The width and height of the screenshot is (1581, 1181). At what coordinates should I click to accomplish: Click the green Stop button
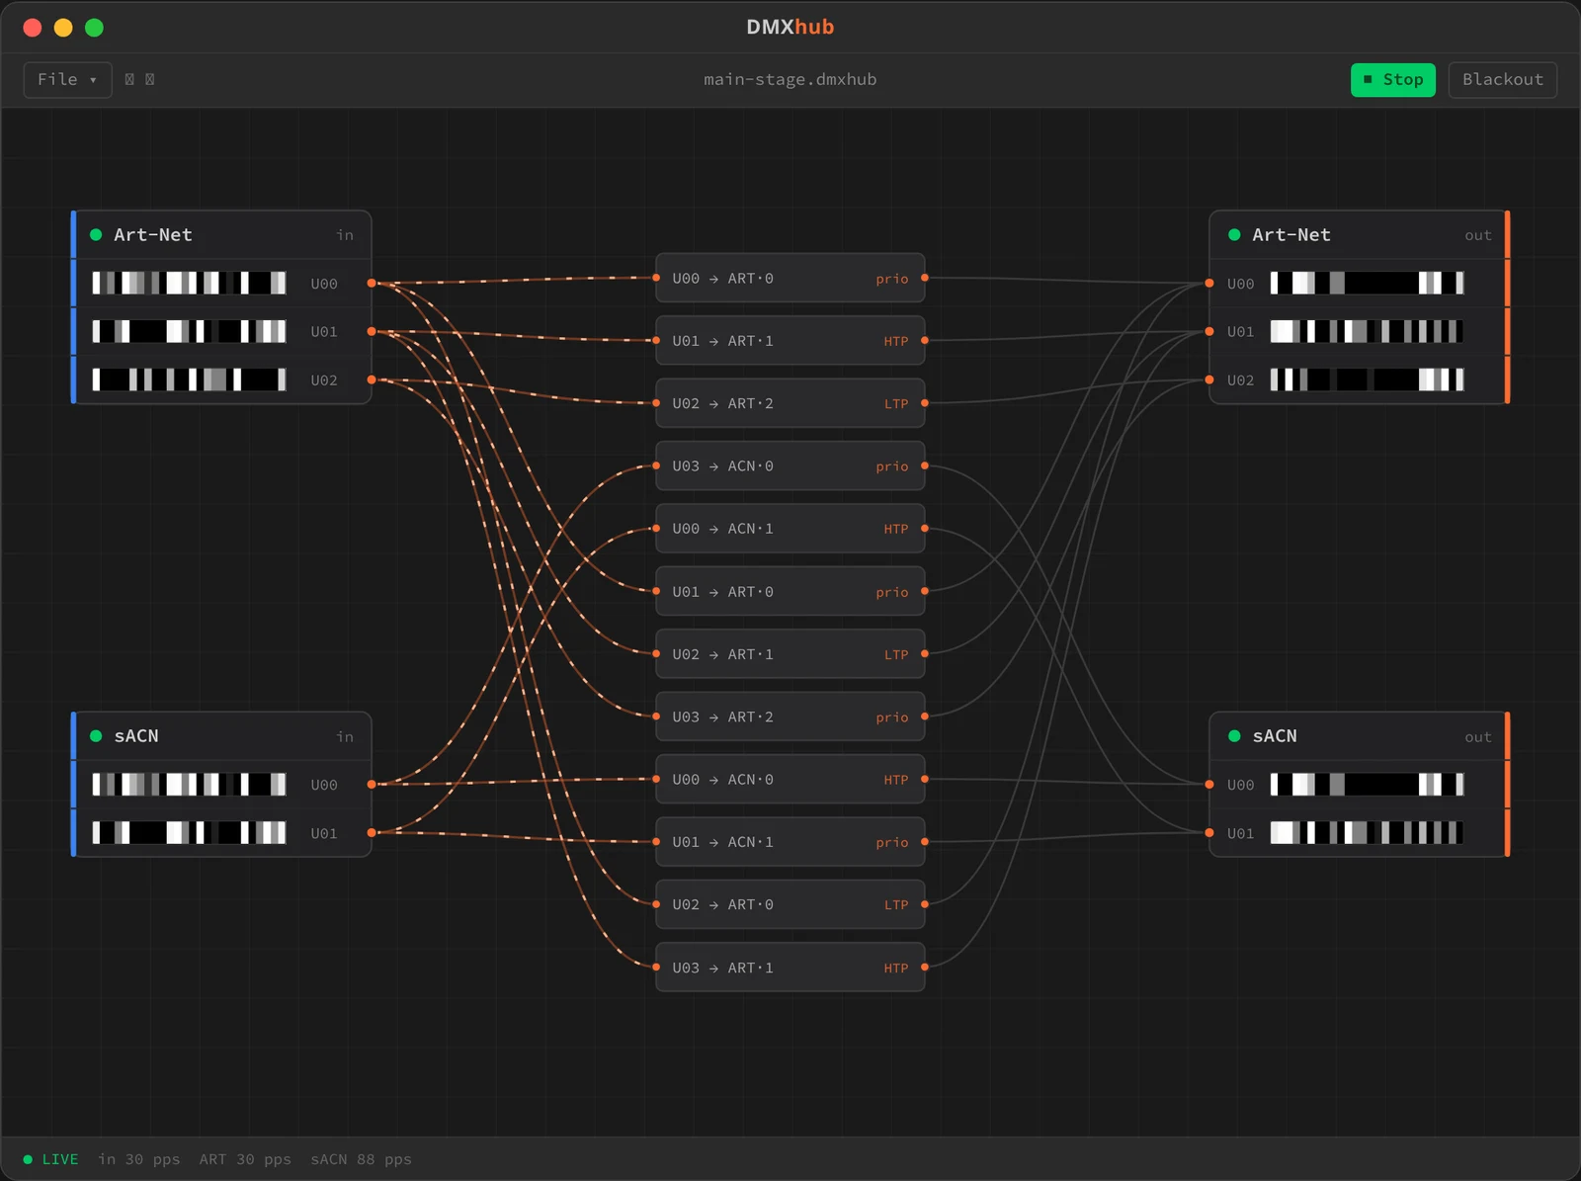pos(1392,79)
